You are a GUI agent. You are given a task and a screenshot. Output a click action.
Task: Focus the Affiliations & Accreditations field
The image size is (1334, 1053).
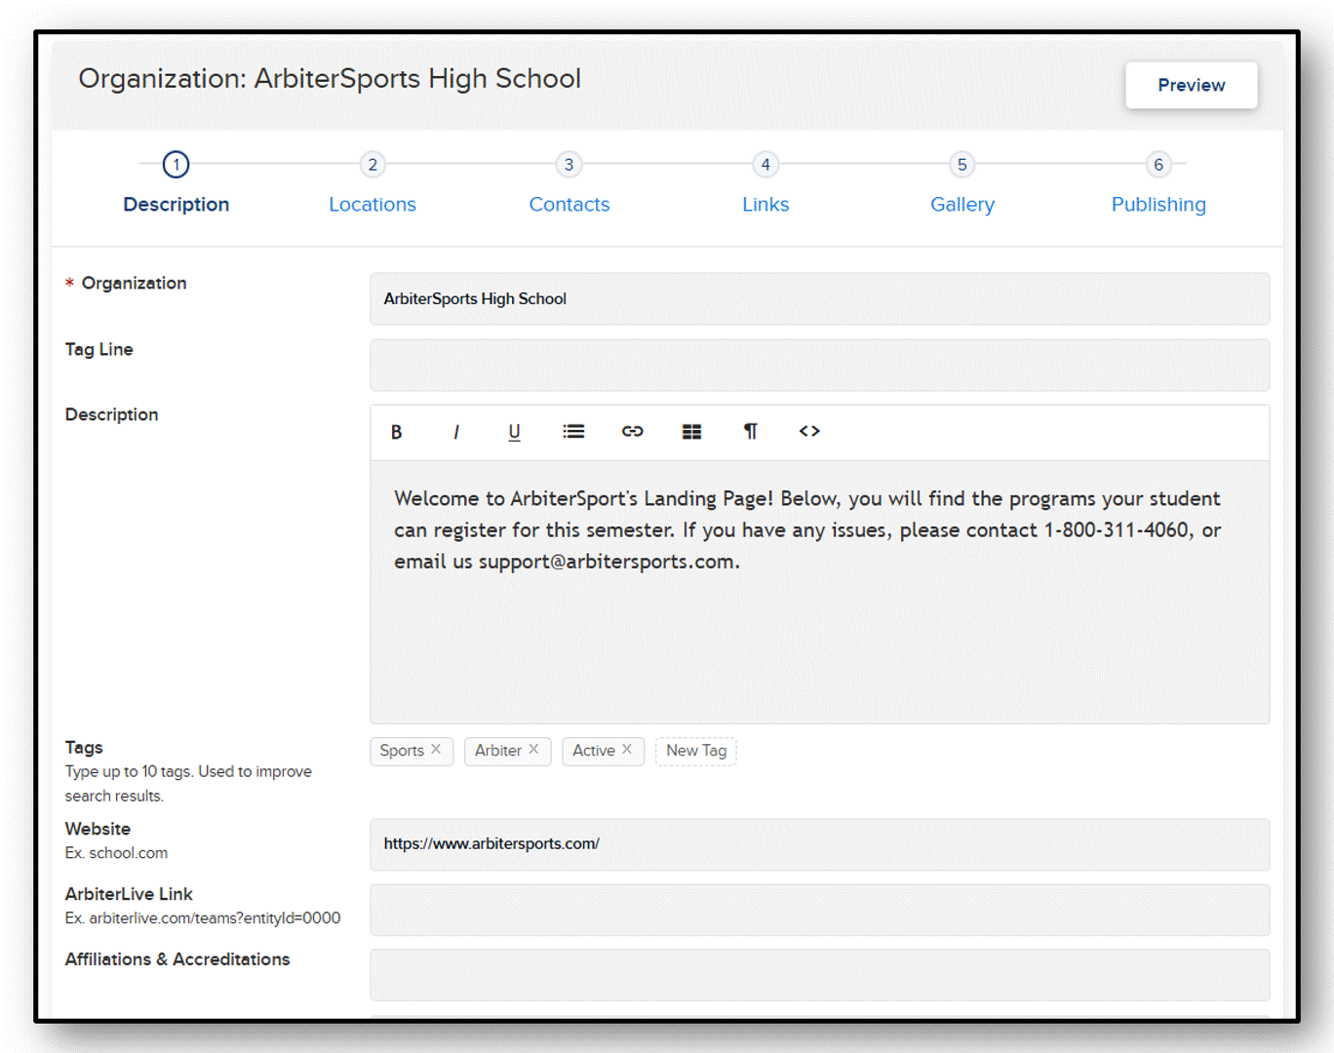point(820,975)
